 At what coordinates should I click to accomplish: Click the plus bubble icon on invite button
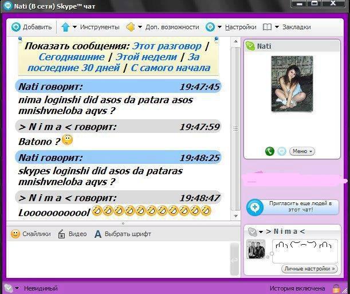click(255, 207)
